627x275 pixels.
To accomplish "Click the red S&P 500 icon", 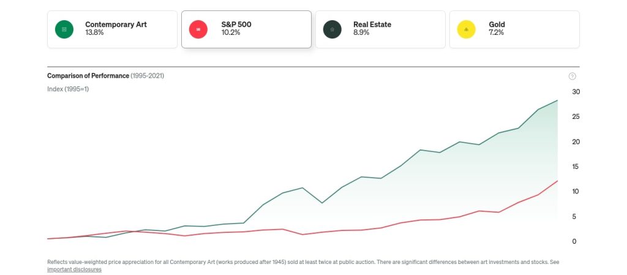I will (198, 29).
